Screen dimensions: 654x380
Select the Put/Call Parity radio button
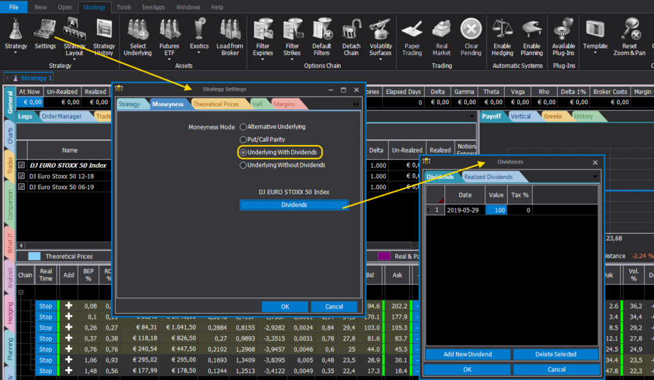[x=243, y=139]
